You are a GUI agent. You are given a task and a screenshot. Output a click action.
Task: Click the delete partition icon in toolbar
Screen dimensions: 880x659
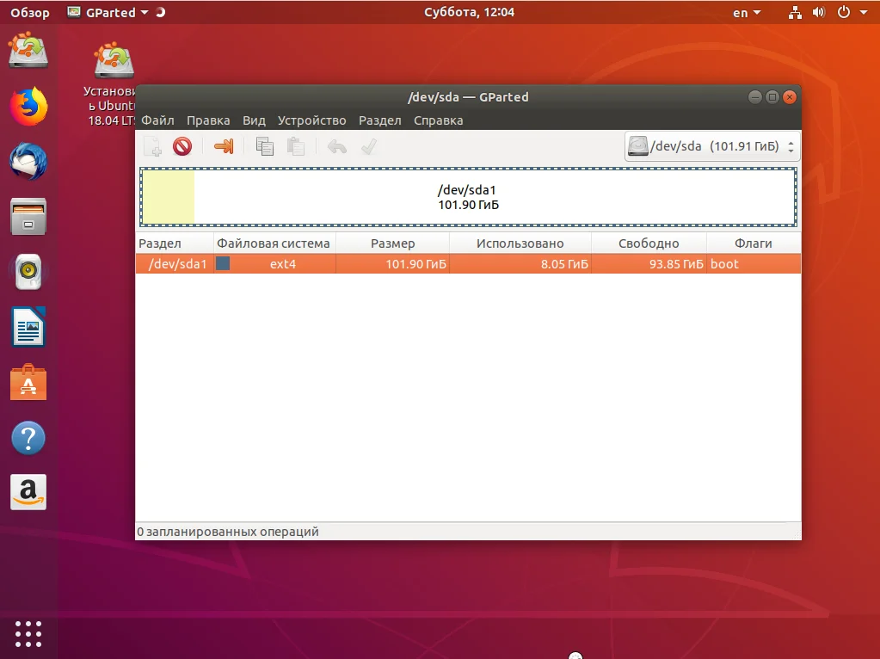pos(182,147)
